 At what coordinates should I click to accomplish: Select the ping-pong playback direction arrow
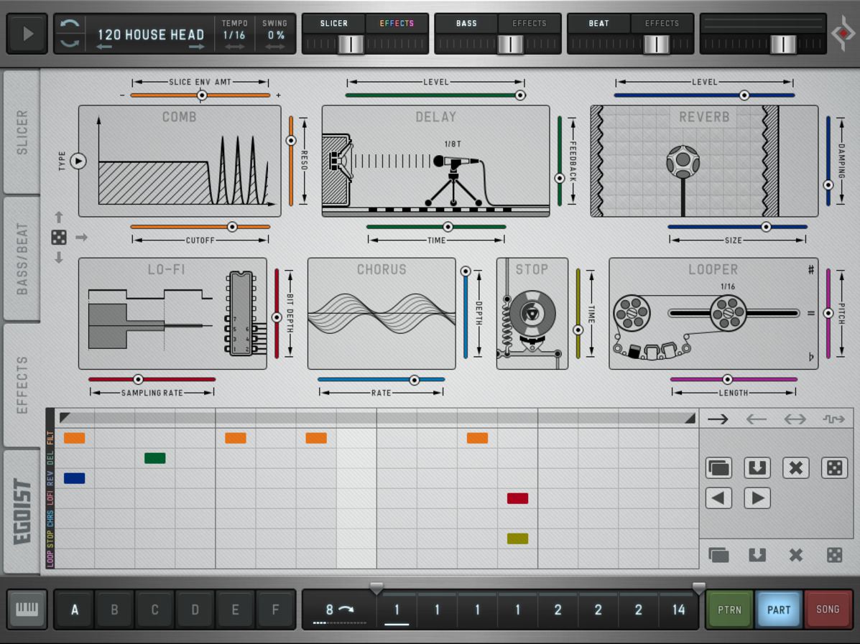[x=795, y=419]
